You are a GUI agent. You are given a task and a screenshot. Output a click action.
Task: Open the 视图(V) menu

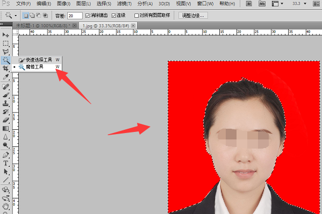click(183, 4)
